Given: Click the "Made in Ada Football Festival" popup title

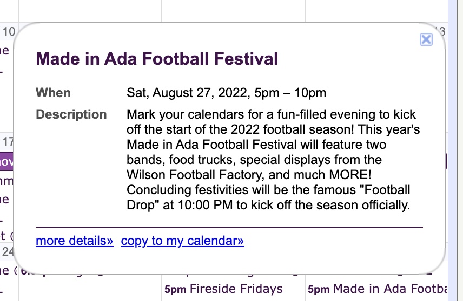Looking at the screenshot, I should click(x=157, y=59).
